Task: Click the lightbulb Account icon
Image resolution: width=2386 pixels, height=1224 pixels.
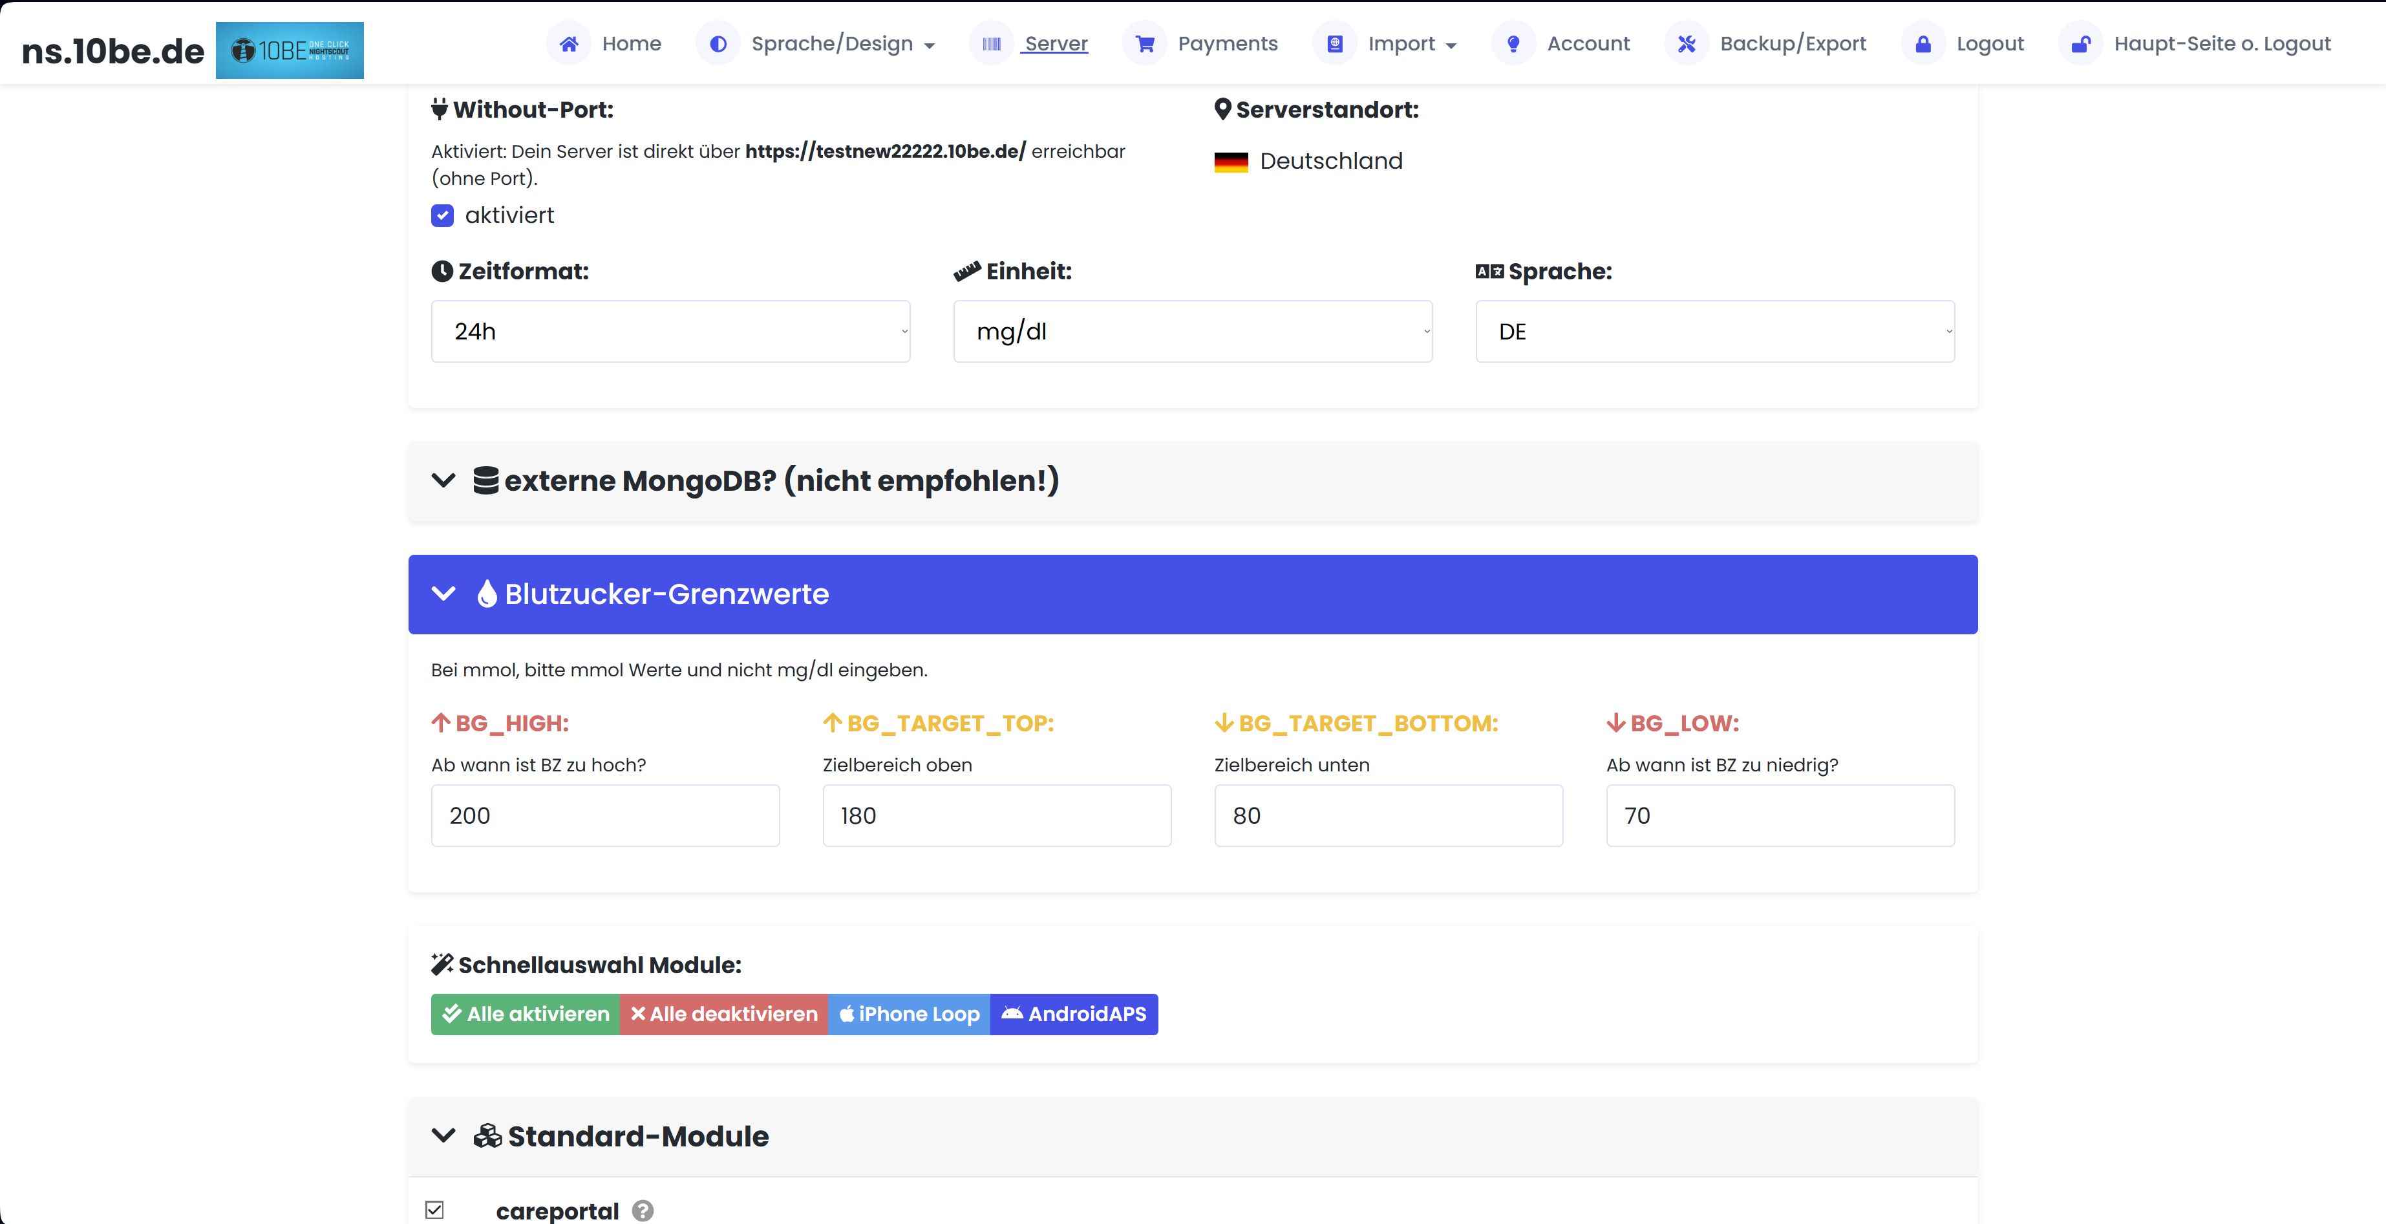Action: point(1513,43)
